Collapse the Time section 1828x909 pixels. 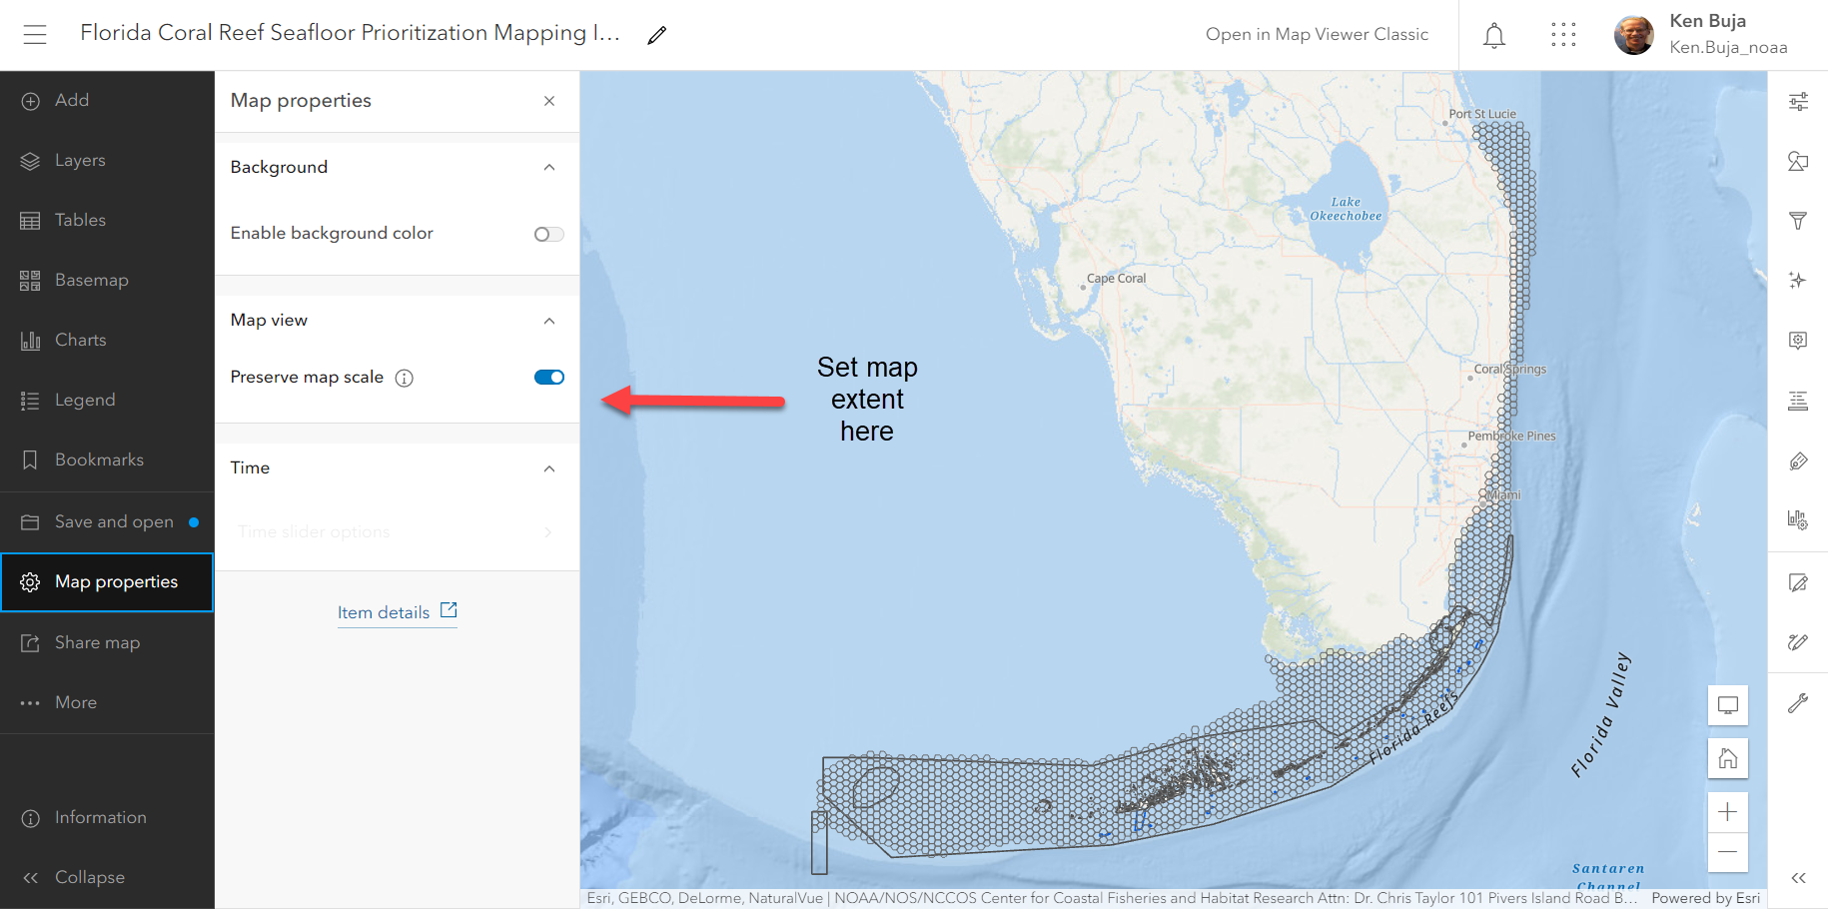(x=548, y=468)
